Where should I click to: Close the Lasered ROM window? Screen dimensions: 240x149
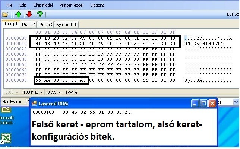tap(212, 103)
